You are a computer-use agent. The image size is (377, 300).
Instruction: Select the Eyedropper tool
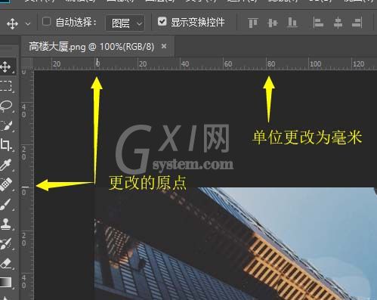tap(5, 165)
